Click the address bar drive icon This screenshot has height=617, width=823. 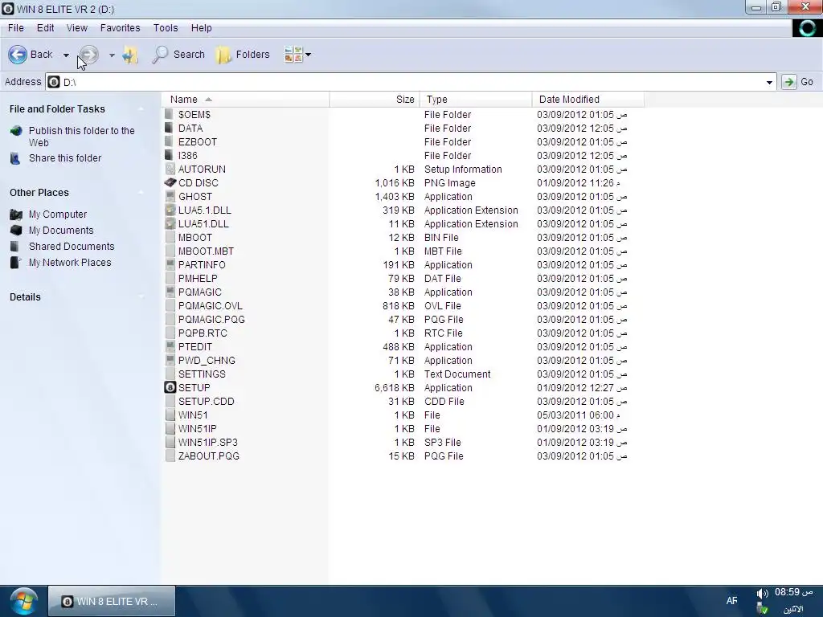point(54,82)
